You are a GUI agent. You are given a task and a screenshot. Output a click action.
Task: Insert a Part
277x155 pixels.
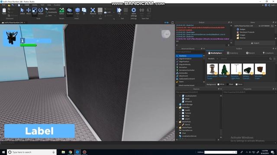77,11
